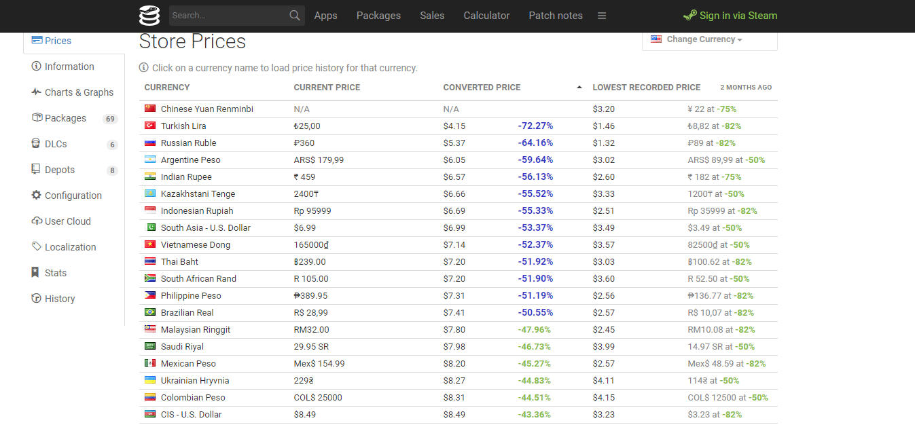
Task: Click the SteamDB logo
Action: point(149,15)
